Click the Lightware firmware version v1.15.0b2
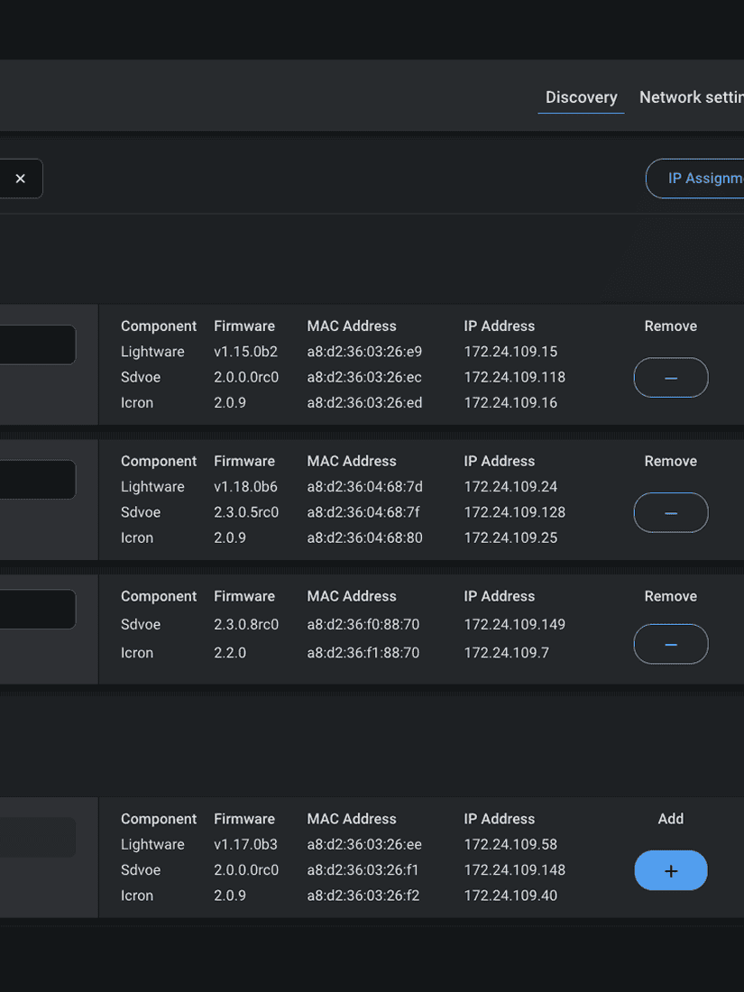 pos(245,352)
